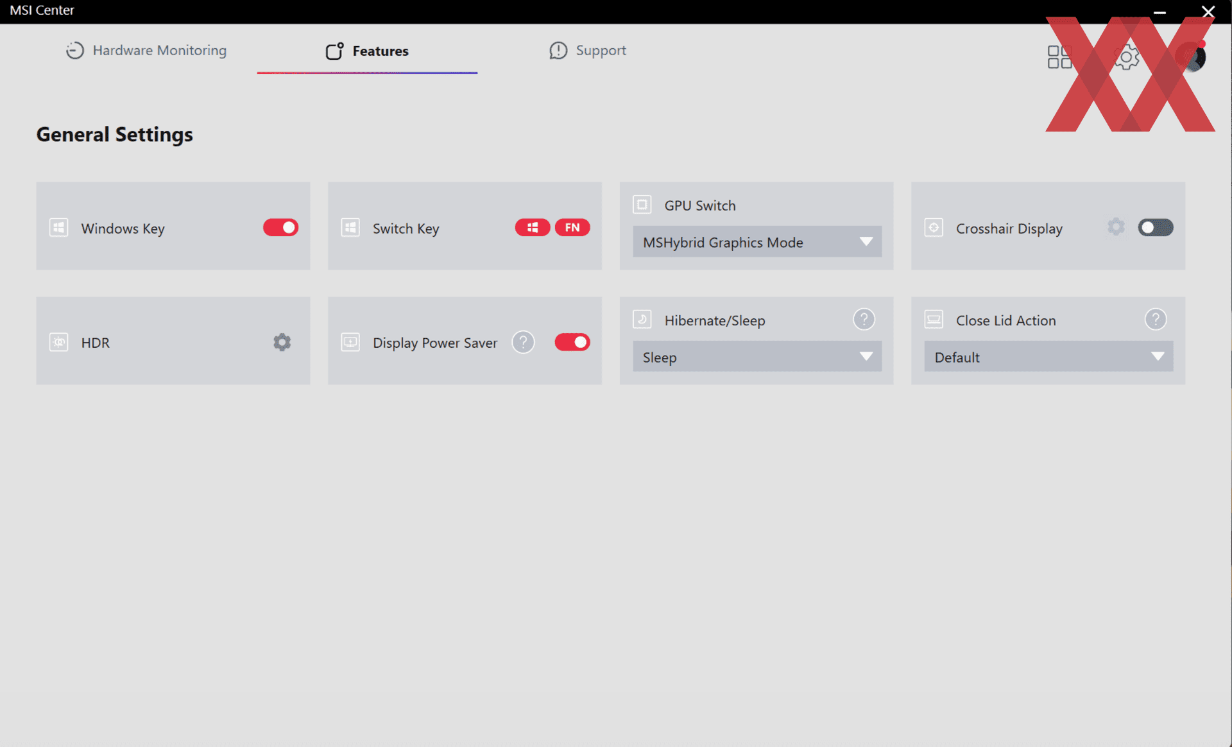
Task: Click the Windows Key tile icon
Action: tap(58, 227)
